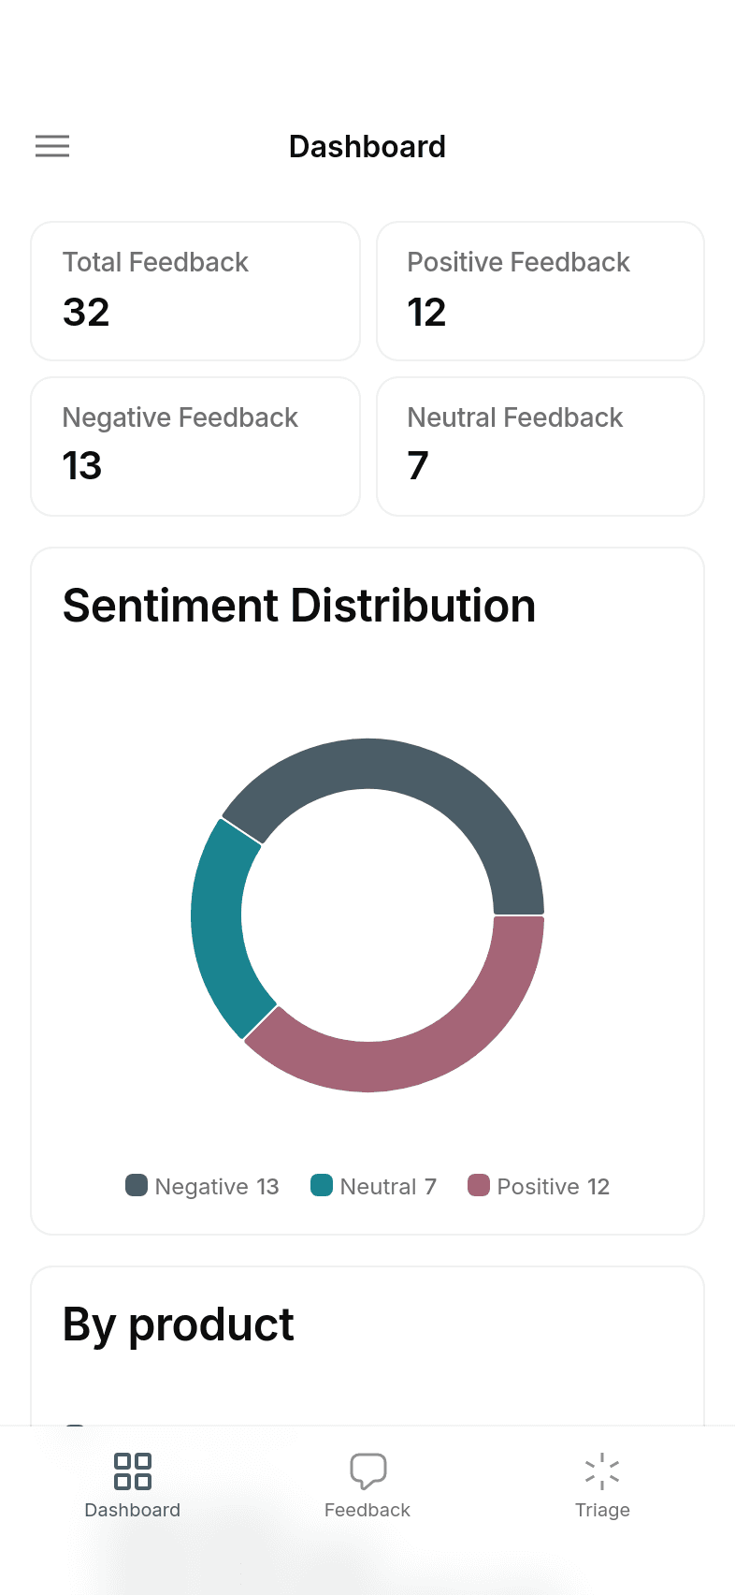Toggle the Positive legend swatch
Screen dimensions: 735x1595
(479, 1185)
